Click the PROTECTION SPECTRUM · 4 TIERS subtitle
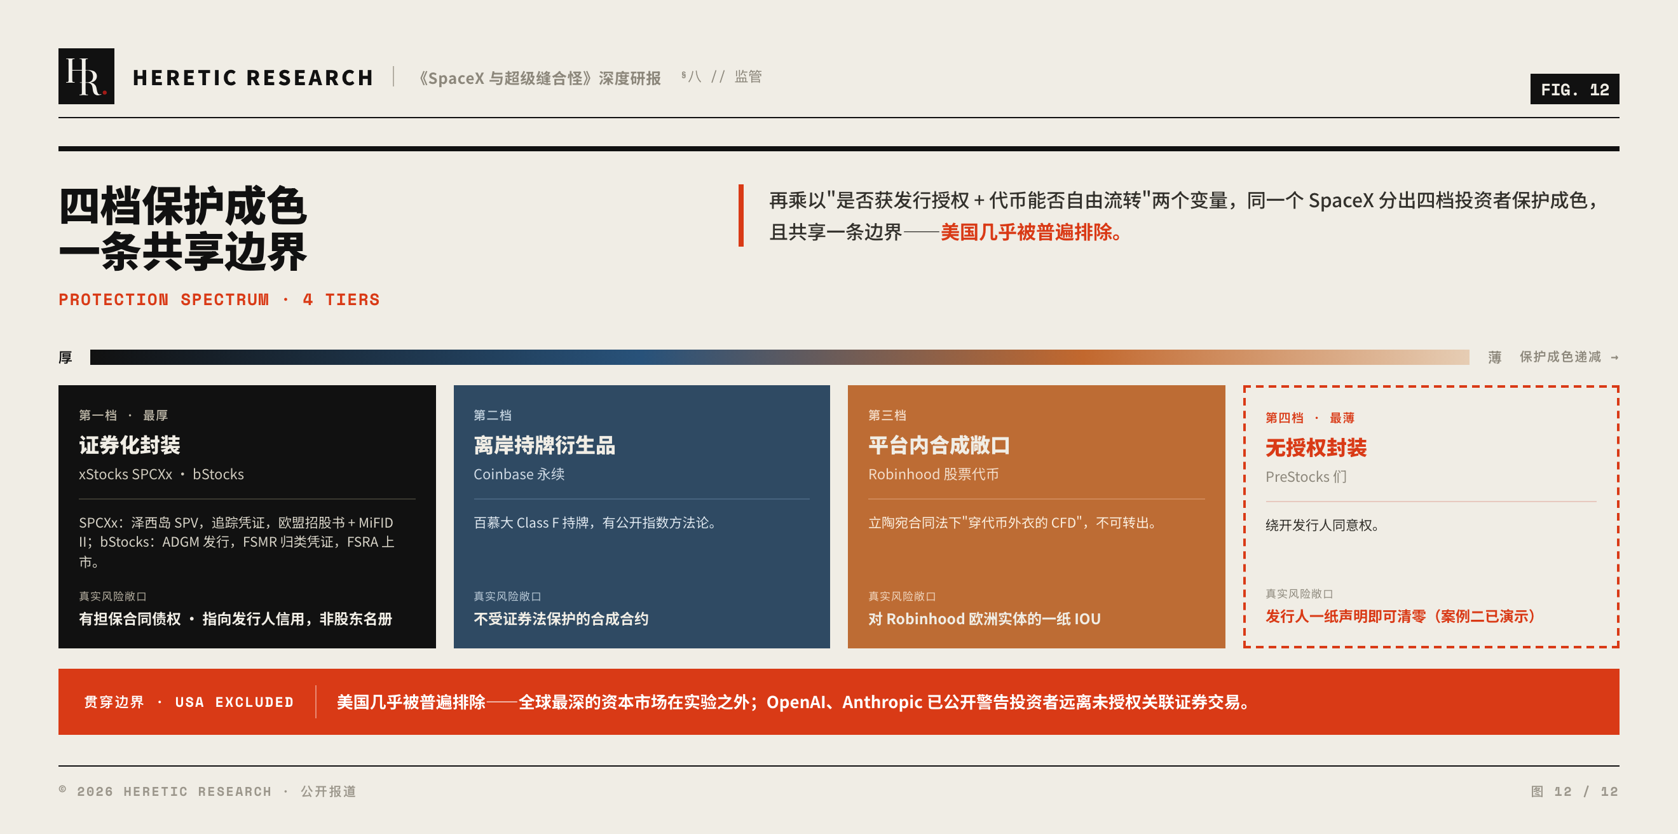 (x=219, y=300)
